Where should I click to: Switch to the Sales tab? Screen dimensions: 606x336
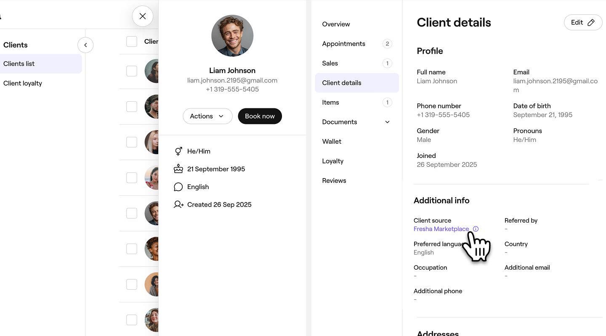point(330,63)
